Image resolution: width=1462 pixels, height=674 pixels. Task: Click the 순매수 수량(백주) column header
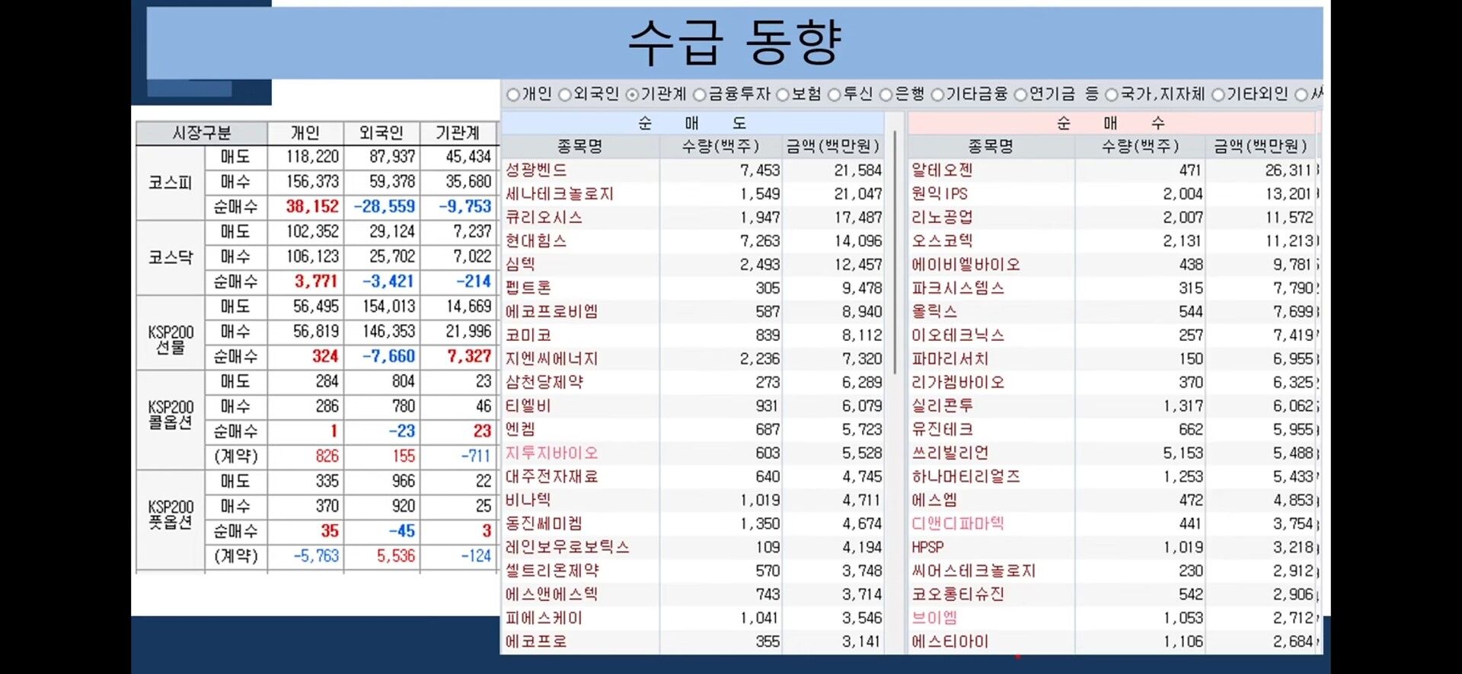tap(1140, 146)
